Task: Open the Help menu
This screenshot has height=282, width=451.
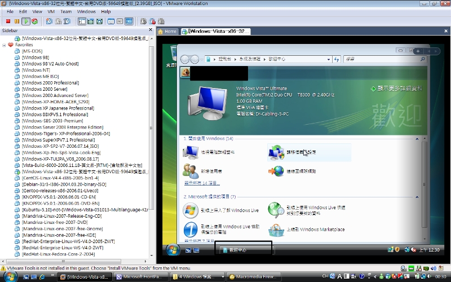Action: pos(106,11)
